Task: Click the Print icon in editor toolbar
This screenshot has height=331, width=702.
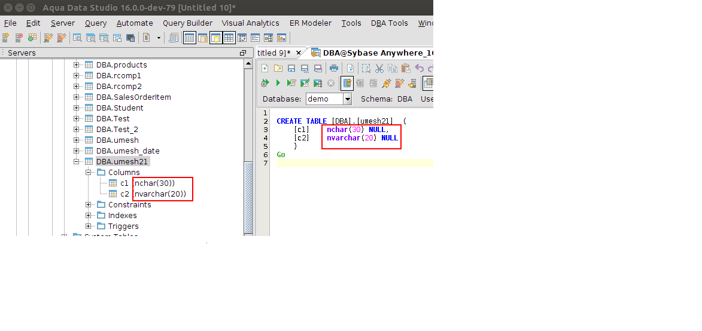Action: [x=333, y=68]
